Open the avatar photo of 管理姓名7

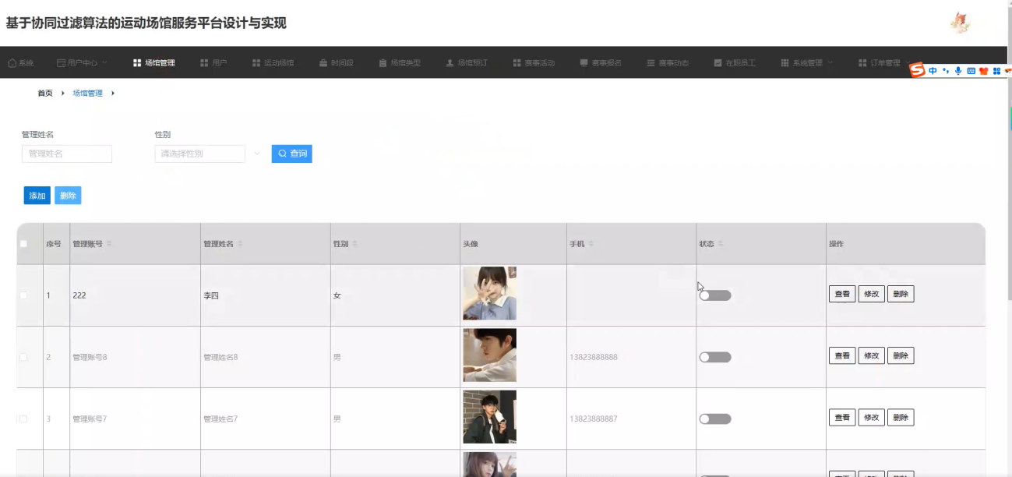click(x=490, y=417)
